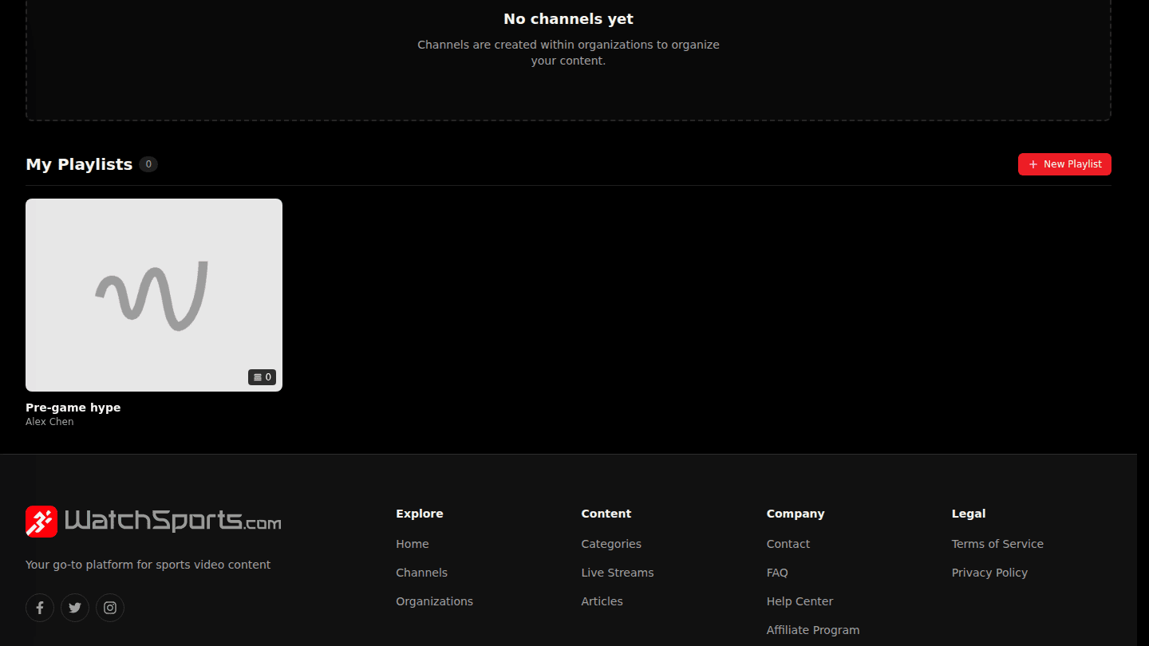1149x646 pixels.
Task: Click the Explore footer heading
Action: [420, 514]
